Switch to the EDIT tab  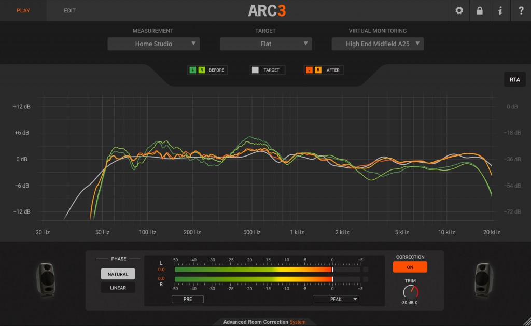[69, 10]
